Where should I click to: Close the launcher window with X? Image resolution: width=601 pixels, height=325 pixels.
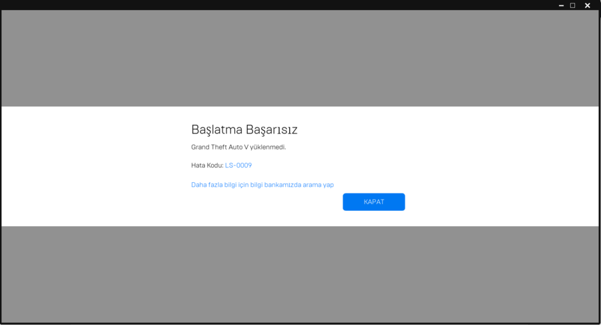pos(587,5)
